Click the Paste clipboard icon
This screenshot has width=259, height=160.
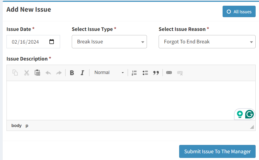[37, 73]
